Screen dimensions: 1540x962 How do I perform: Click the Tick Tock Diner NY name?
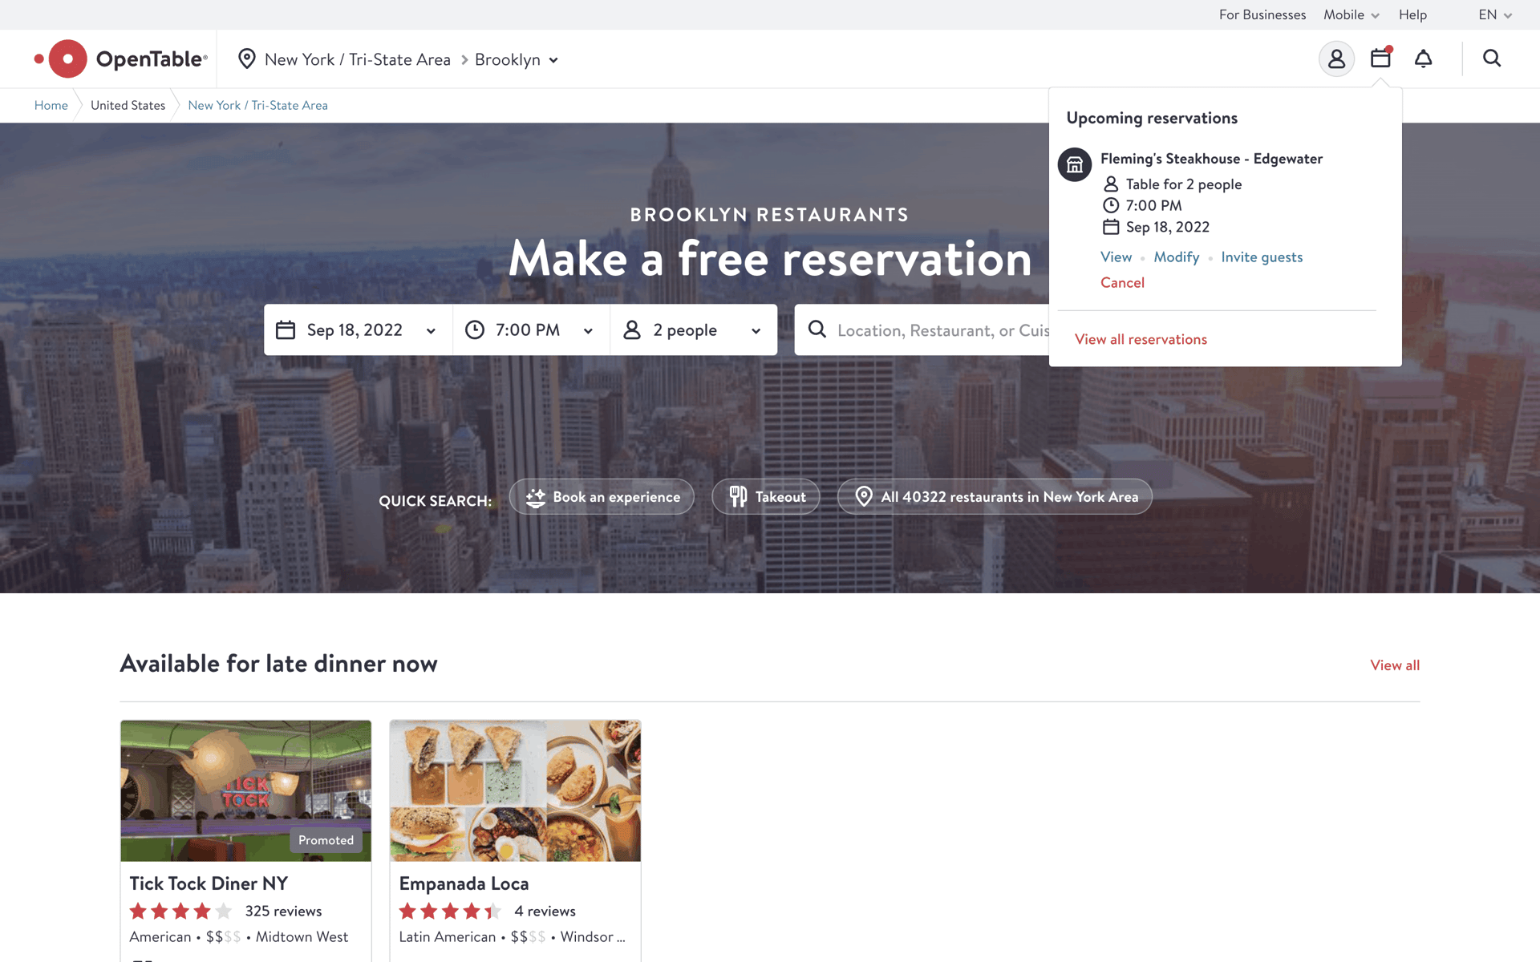[x=209, y=883]
